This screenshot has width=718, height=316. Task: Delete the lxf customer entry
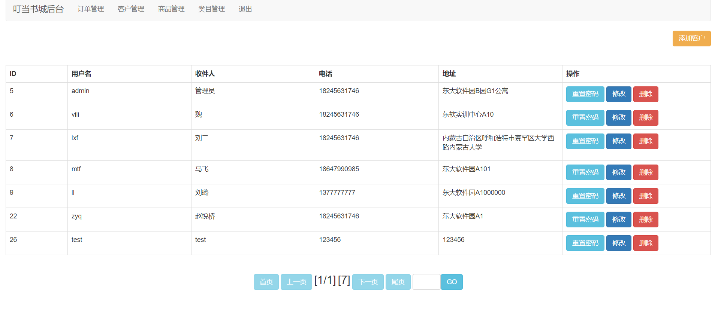[x=645, y=141]
